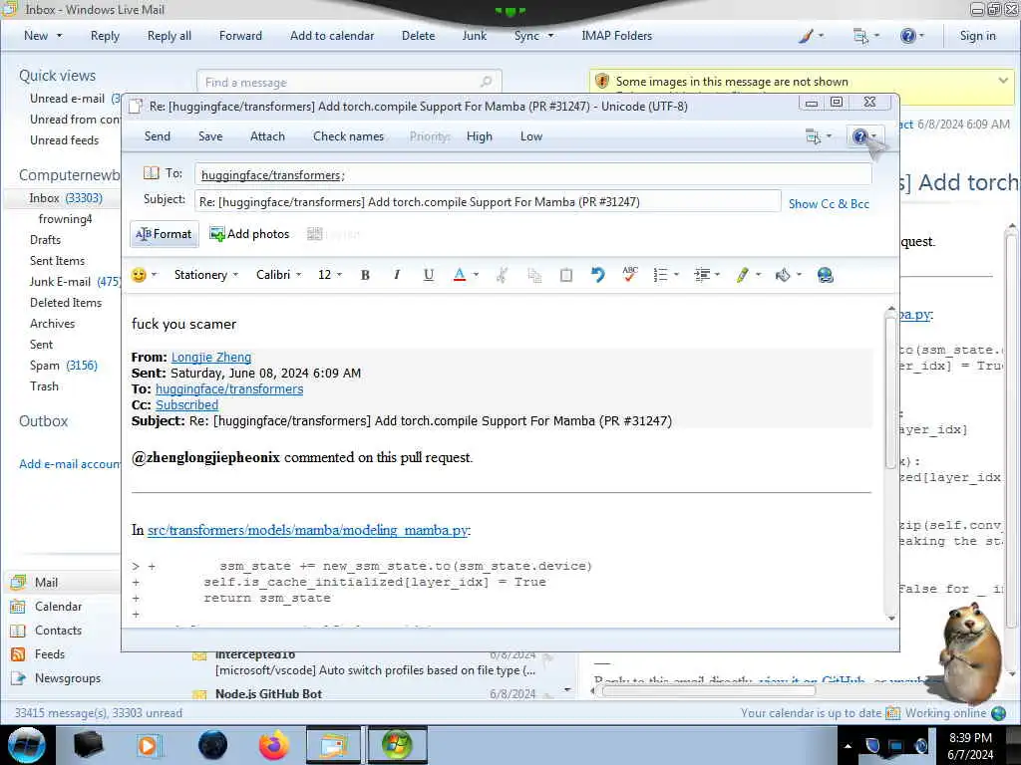
Task: Click IMAP Folders in main toolbar
Action: tap(616, 36)
